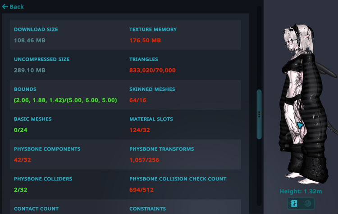Click the 64/16 skinned meshes value

138,100
